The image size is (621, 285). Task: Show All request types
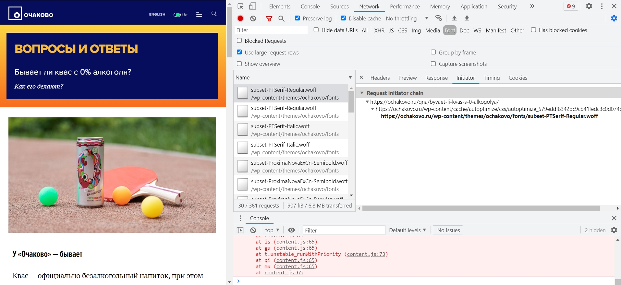tap(364, 30)
